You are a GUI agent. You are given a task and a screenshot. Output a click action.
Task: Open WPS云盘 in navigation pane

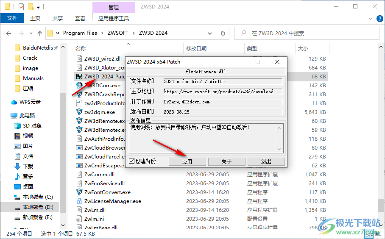tap(30, 102)
